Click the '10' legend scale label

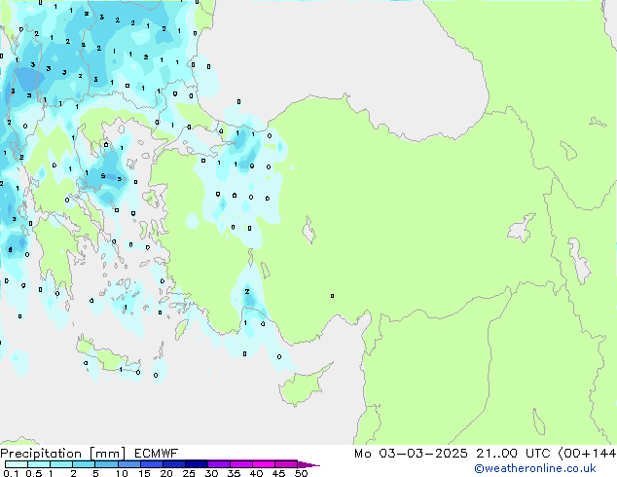pos(122,473)
